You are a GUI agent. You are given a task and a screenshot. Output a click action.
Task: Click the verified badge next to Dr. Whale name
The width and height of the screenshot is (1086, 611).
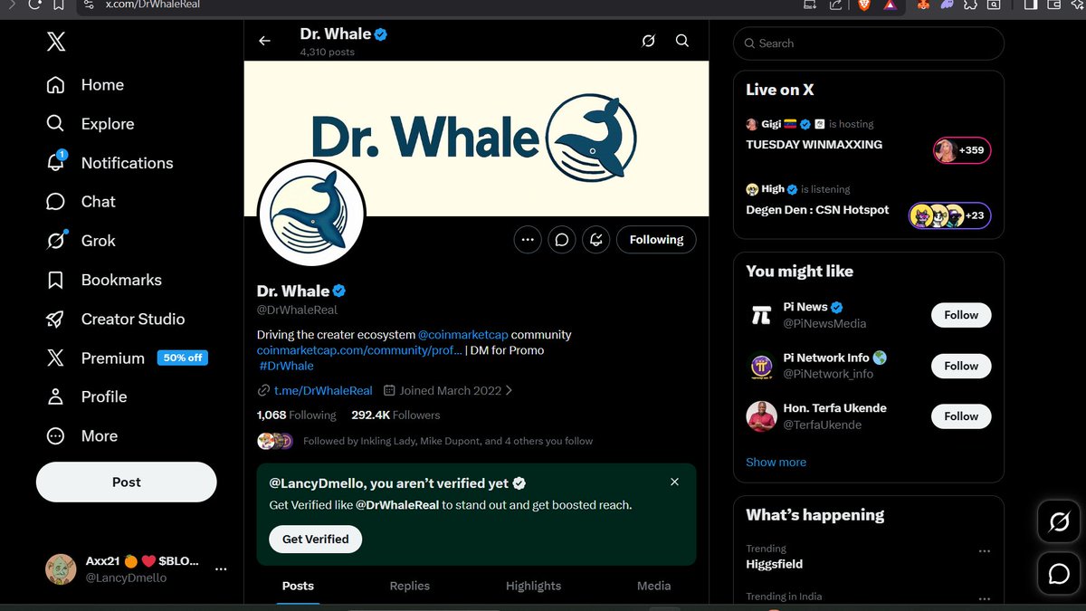tap(339, 291)
